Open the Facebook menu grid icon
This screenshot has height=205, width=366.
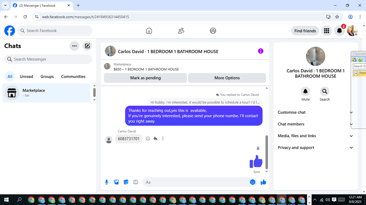326,31
